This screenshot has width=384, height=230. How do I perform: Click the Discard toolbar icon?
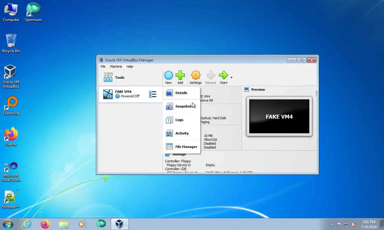[x=211, y=77]
